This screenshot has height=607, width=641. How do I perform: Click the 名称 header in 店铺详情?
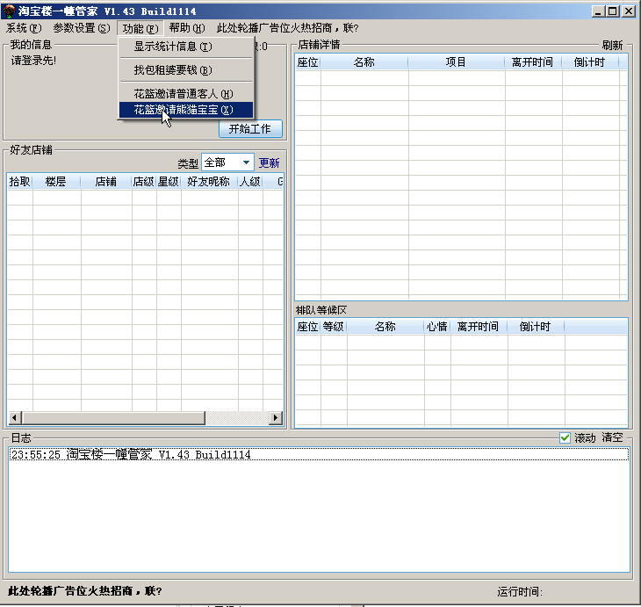[364, 62]
